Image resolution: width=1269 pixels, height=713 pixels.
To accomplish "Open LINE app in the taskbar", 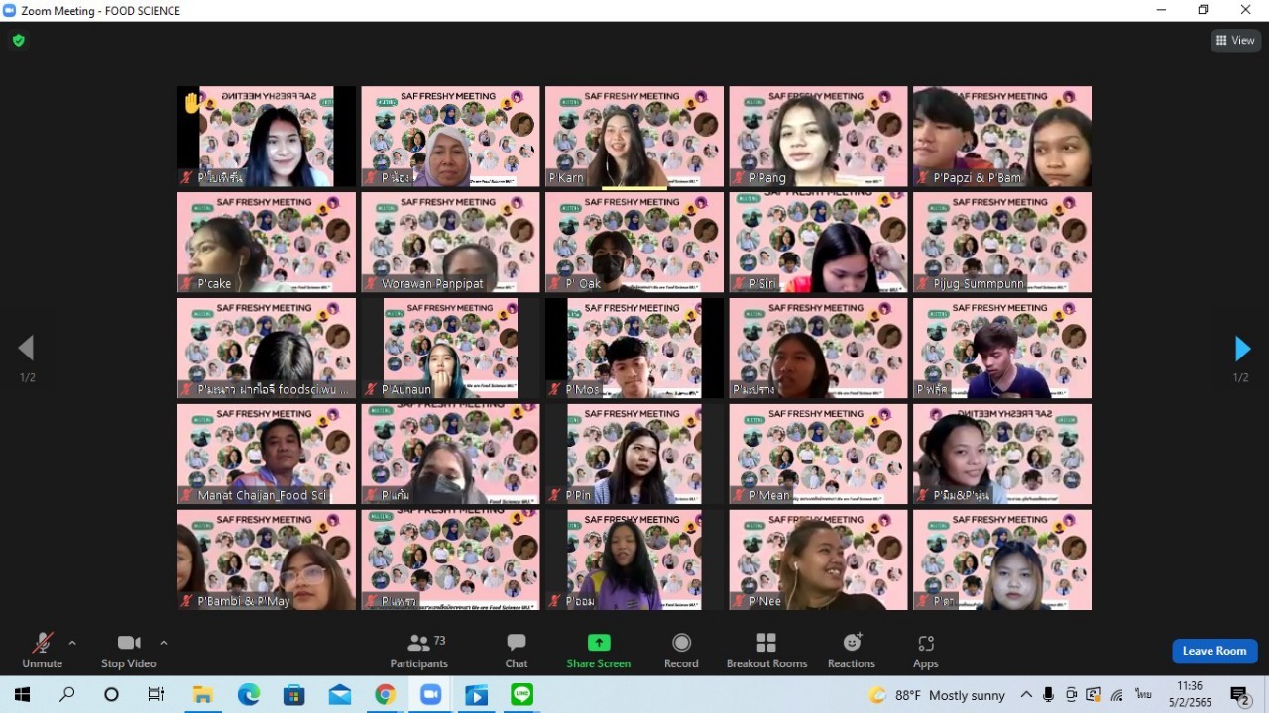I will click(522, 695).
